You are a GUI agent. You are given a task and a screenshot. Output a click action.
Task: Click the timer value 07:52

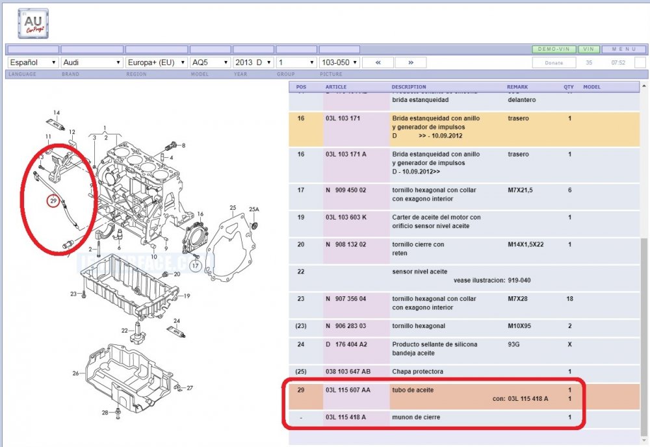click(617, 63)
